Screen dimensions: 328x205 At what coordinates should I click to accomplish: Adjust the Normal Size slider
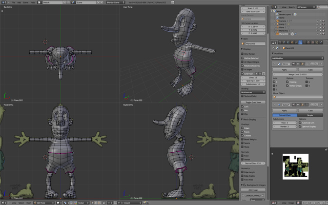[253, 163]
